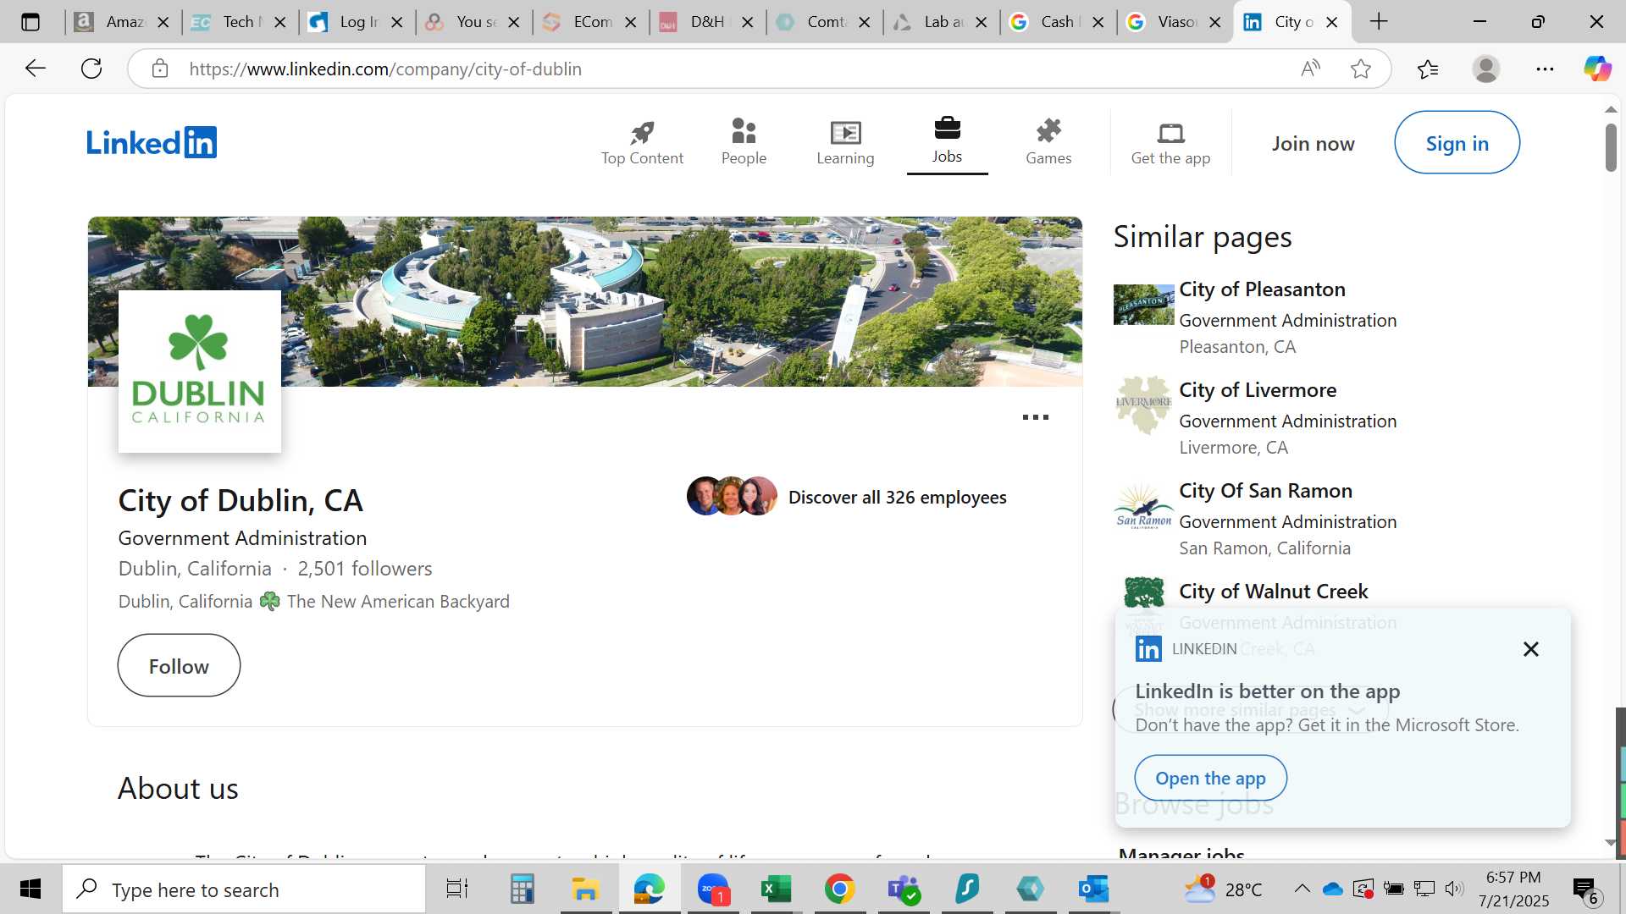This screenshot has width=1626, height=914.
Task: Refresh the page with reload icon
Action: 91,69
